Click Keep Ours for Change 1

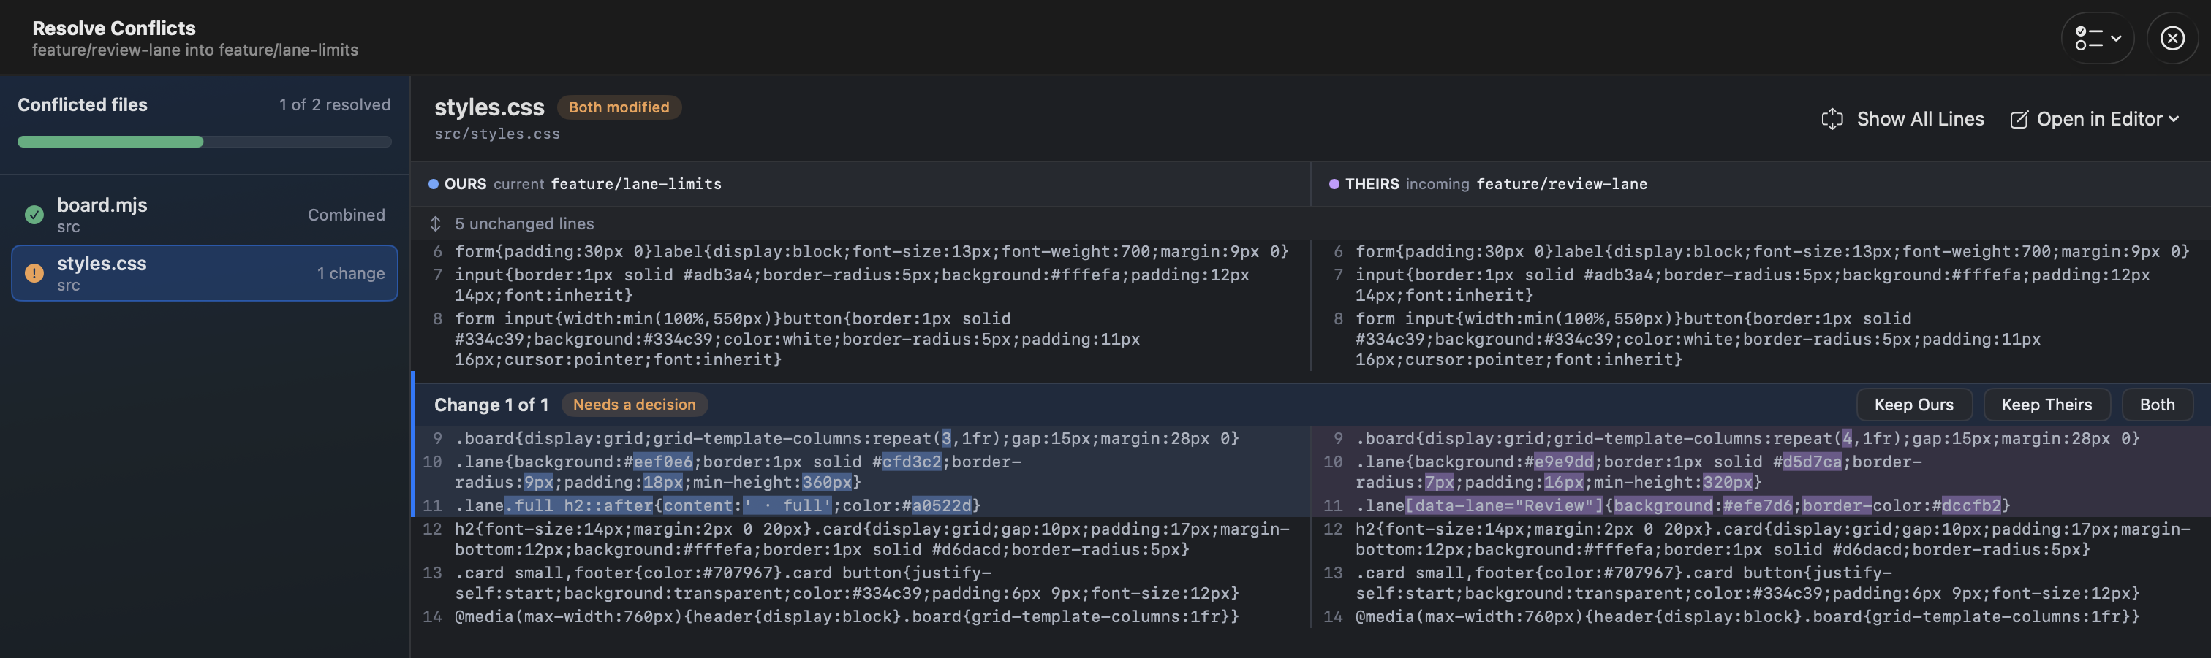[1913, 405]
